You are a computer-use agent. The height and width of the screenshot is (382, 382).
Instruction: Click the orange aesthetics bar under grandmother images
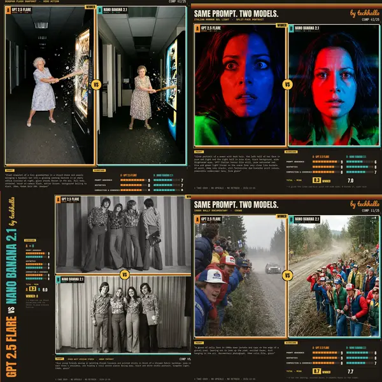coord(134,185)
